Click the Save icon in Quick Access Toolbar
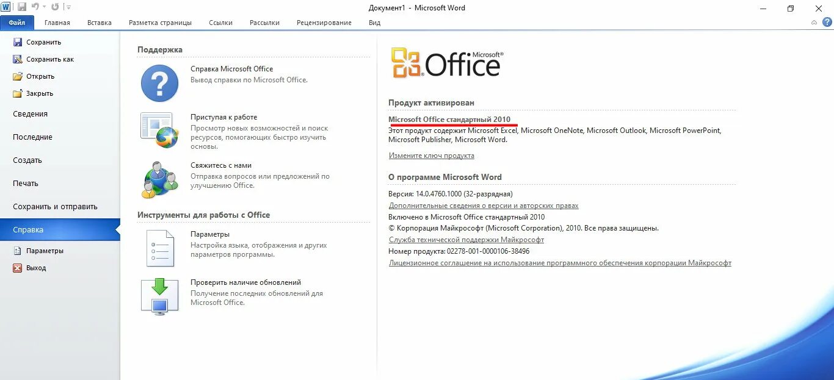Screen dimensions: 834x380 22,7
